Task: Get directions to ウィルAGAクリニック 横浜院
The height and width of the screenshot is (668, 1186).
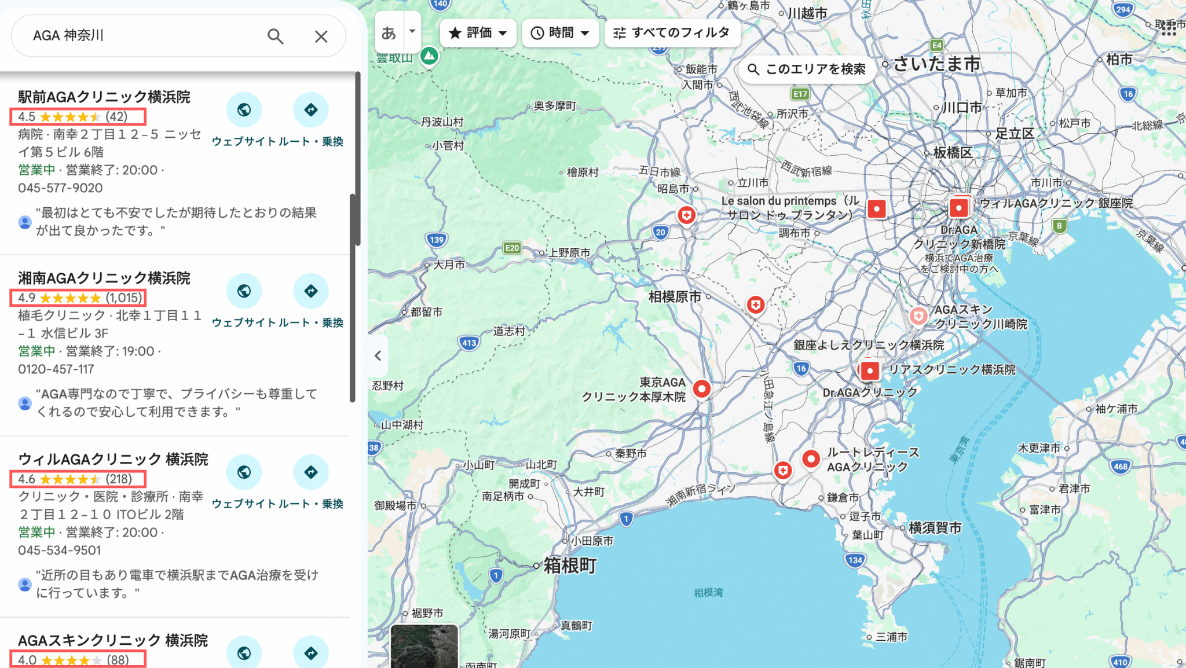Action: click(x=311, y=472)
